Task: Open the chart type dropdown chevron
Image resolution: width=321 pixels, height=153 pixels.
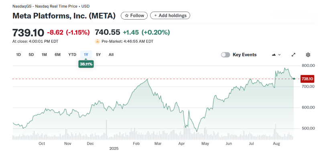Action: pos(279,55)
